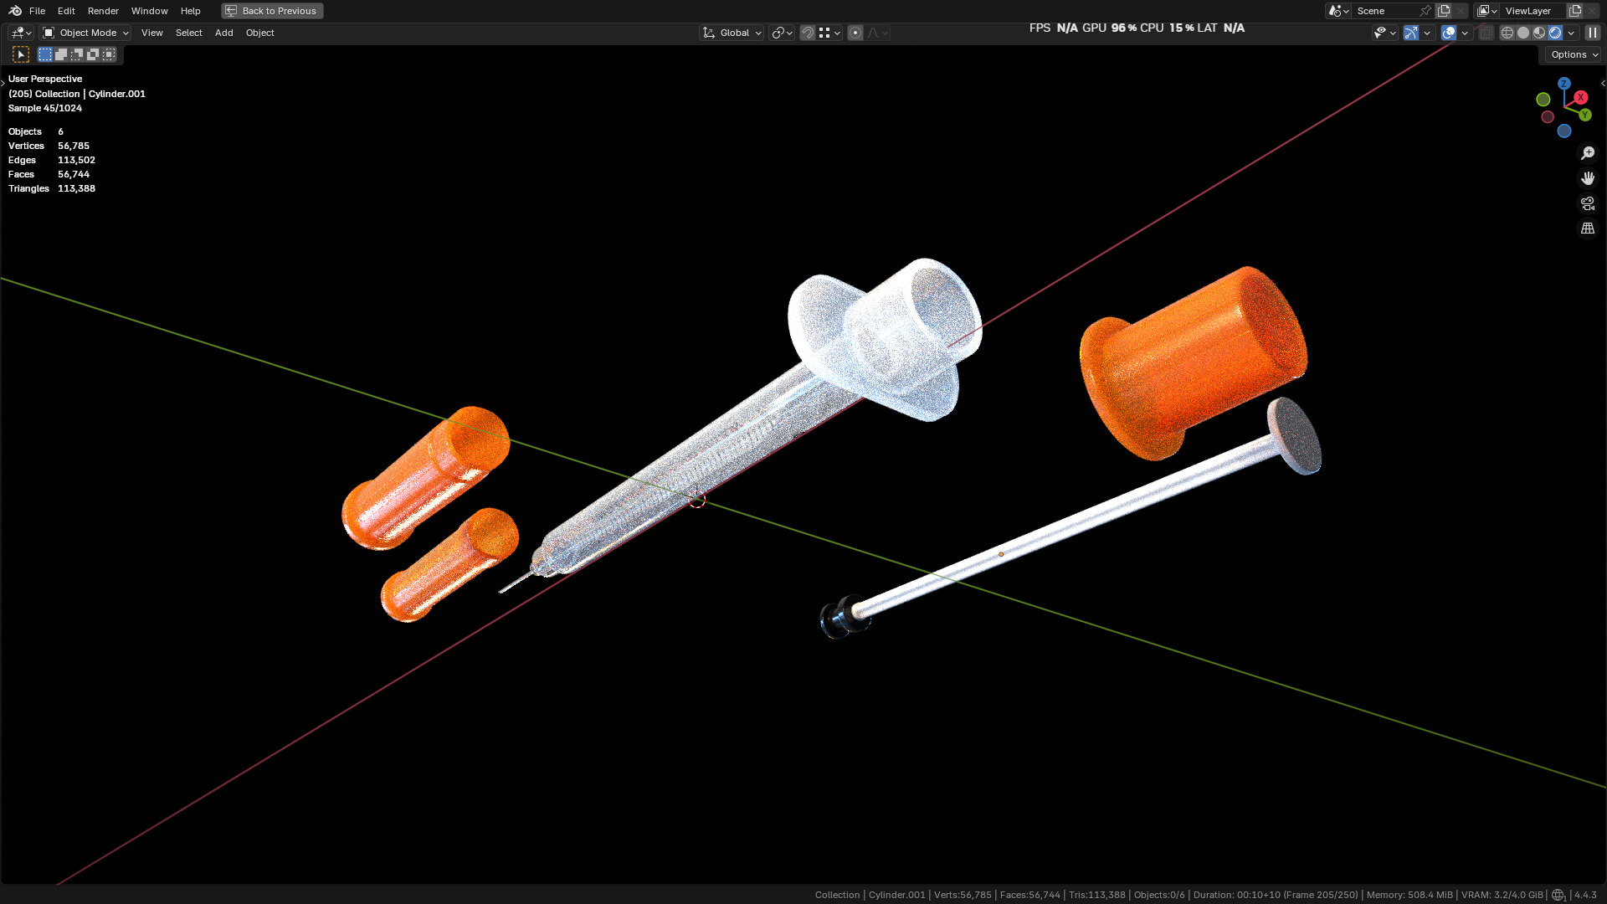Toggle snapping magnet icon
The width and height of the screenshot is (1607, 904).
coord(808,33)
